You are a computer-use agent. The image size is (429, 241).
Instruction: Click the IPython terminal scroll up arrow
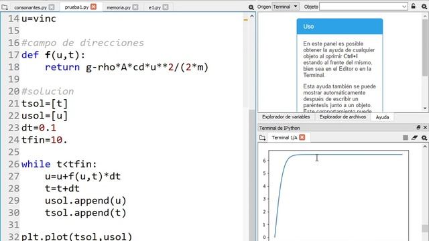tap(425, 147)
